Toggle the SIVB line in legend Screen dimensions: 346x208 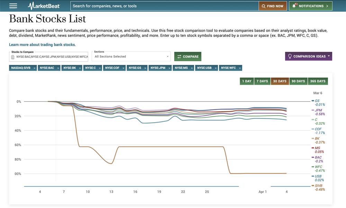(318, 186)
